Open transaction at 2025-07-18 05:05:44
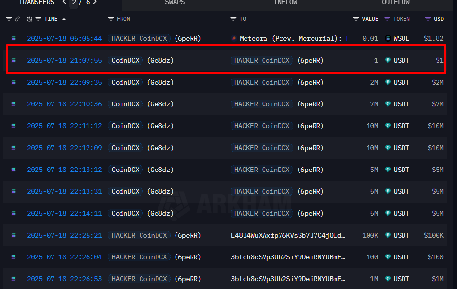 (x=64, y=38)
